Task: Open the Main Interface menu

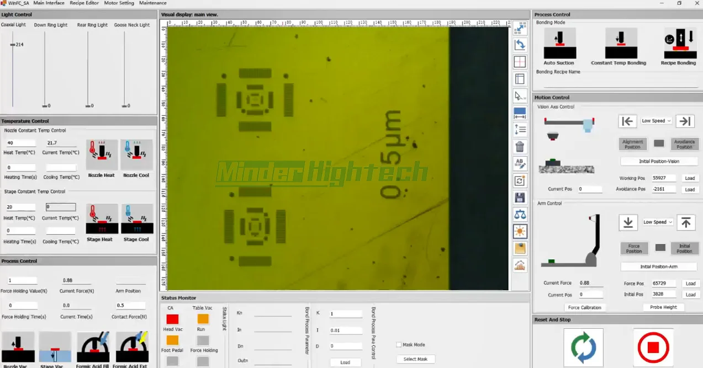Action: click(49, 3)
